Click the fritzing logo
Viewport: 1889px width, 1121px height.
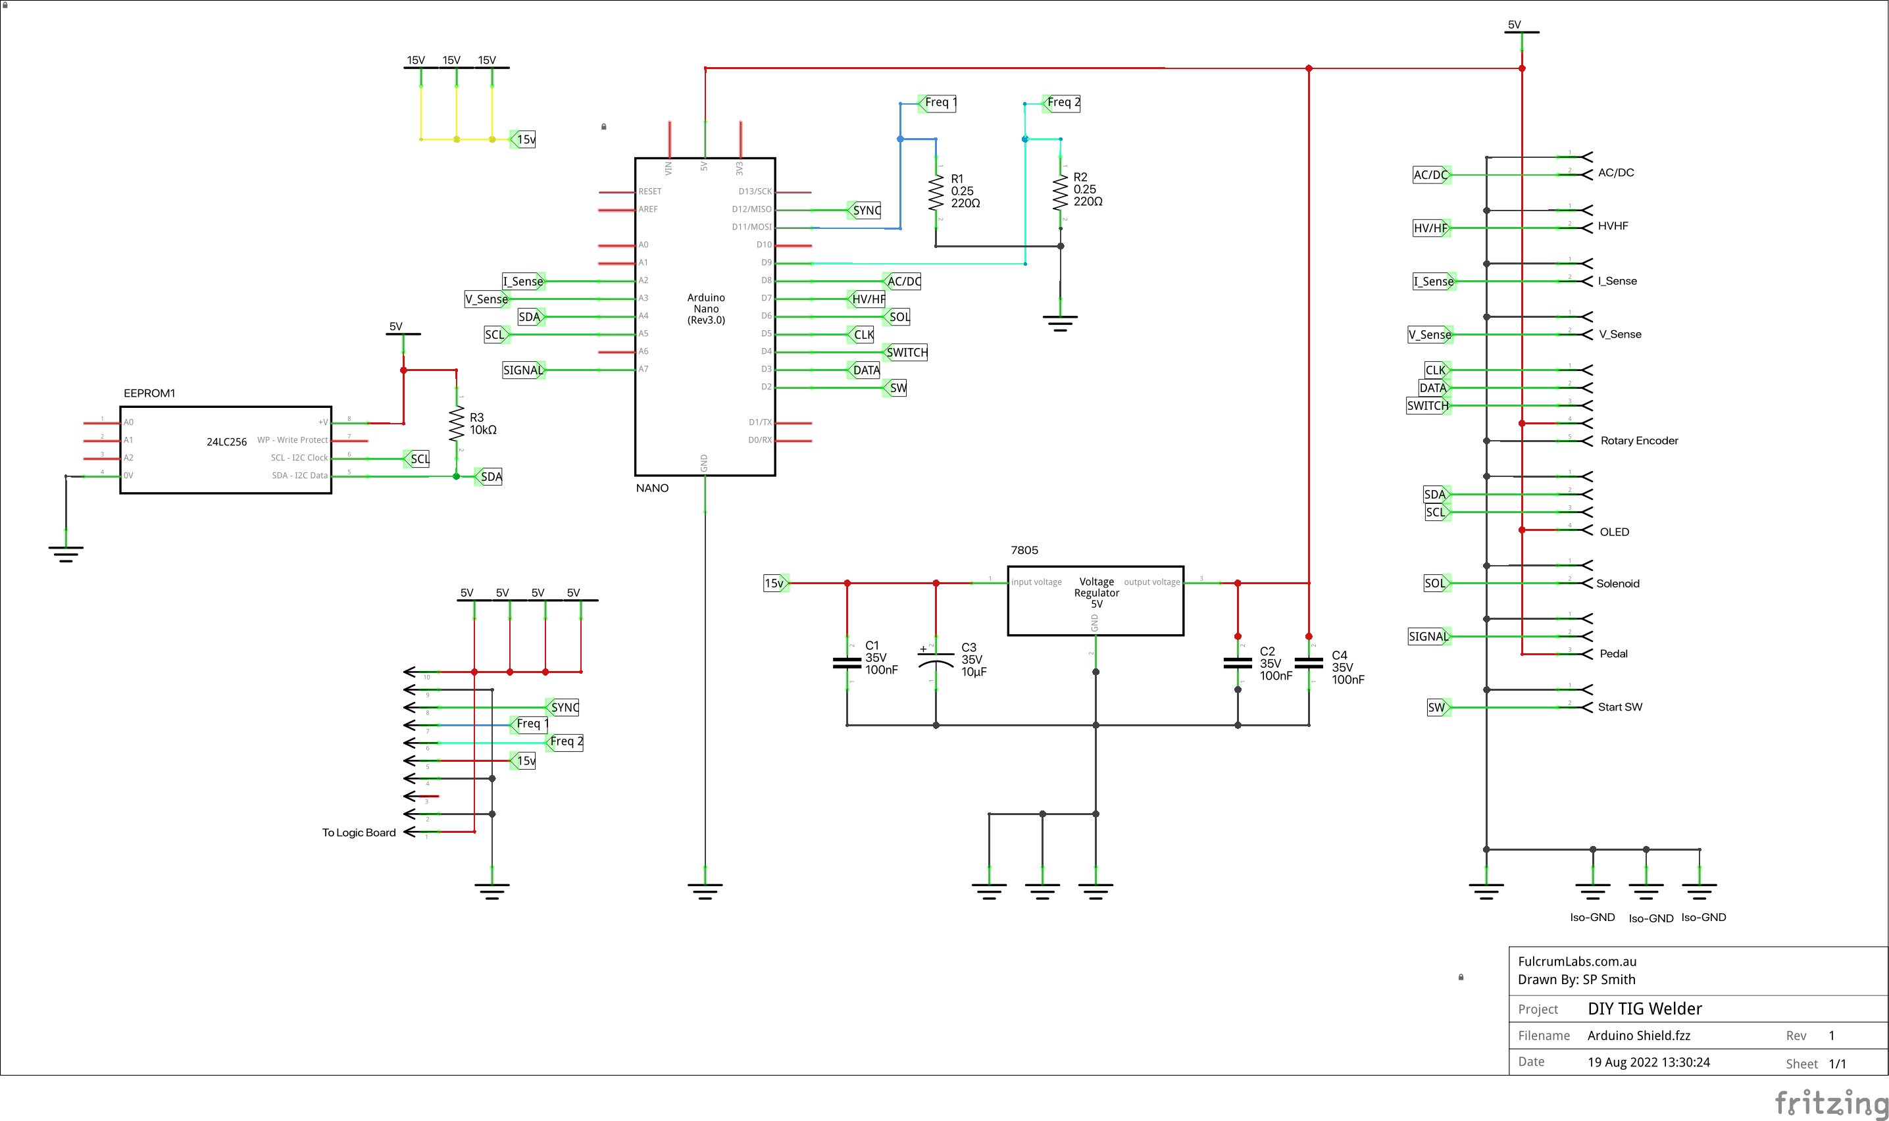pyautogui.click(x=1831, y=1102)
